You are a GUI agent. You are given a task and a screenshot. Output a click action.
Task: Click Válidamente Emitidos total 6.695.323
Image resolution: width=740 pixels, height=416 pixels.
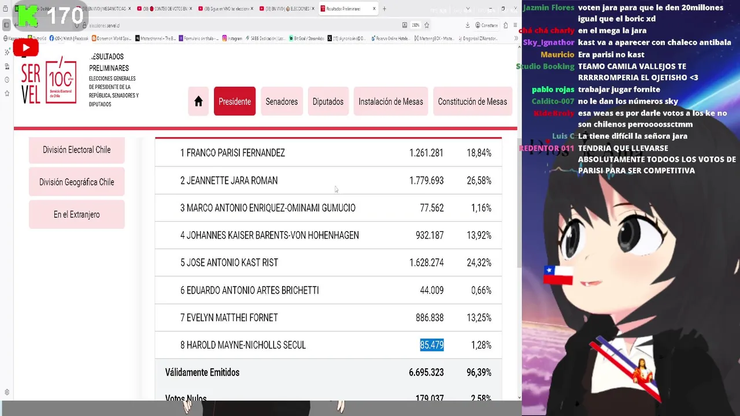[426, 373]
